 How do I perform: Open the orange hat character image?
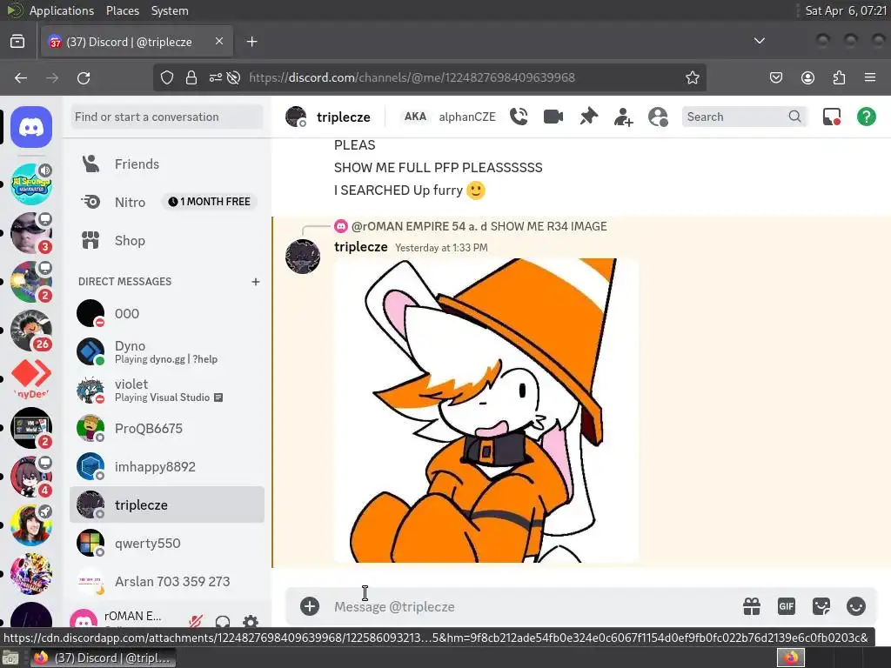[486, 411]
